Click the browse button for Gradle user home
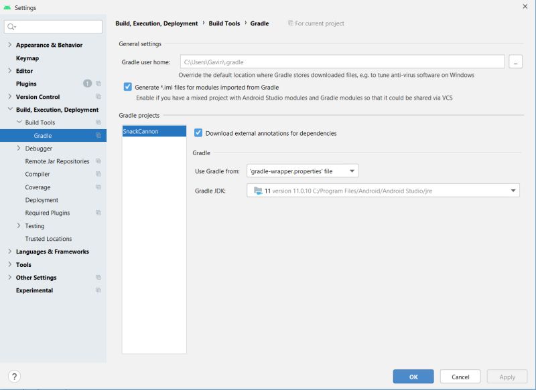 coord(516,61)
